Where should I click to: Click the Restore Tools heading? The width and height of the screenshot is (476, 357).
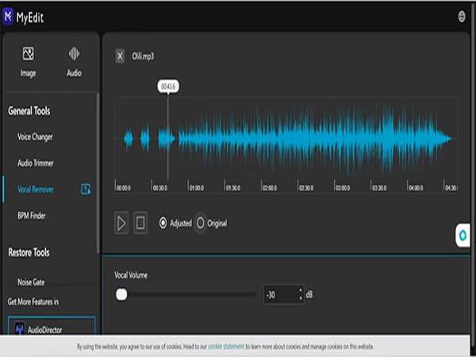[x=29, y=252]
